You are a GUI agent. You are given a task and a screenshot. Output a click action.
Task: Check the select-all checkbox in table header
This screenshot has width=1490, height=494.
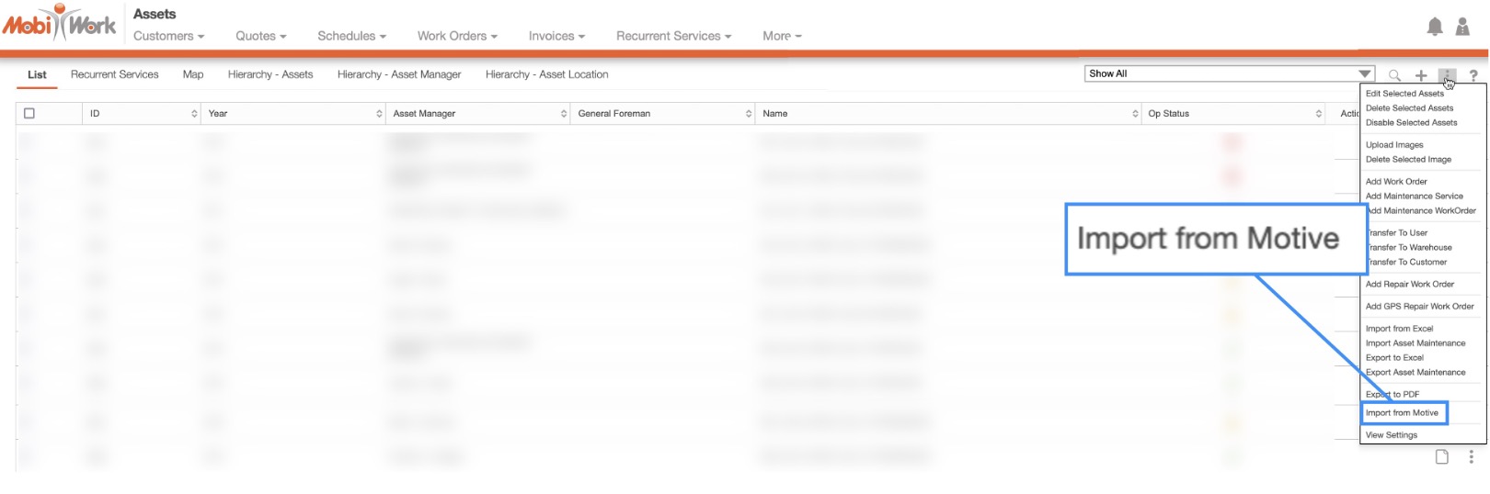point(29,114)
